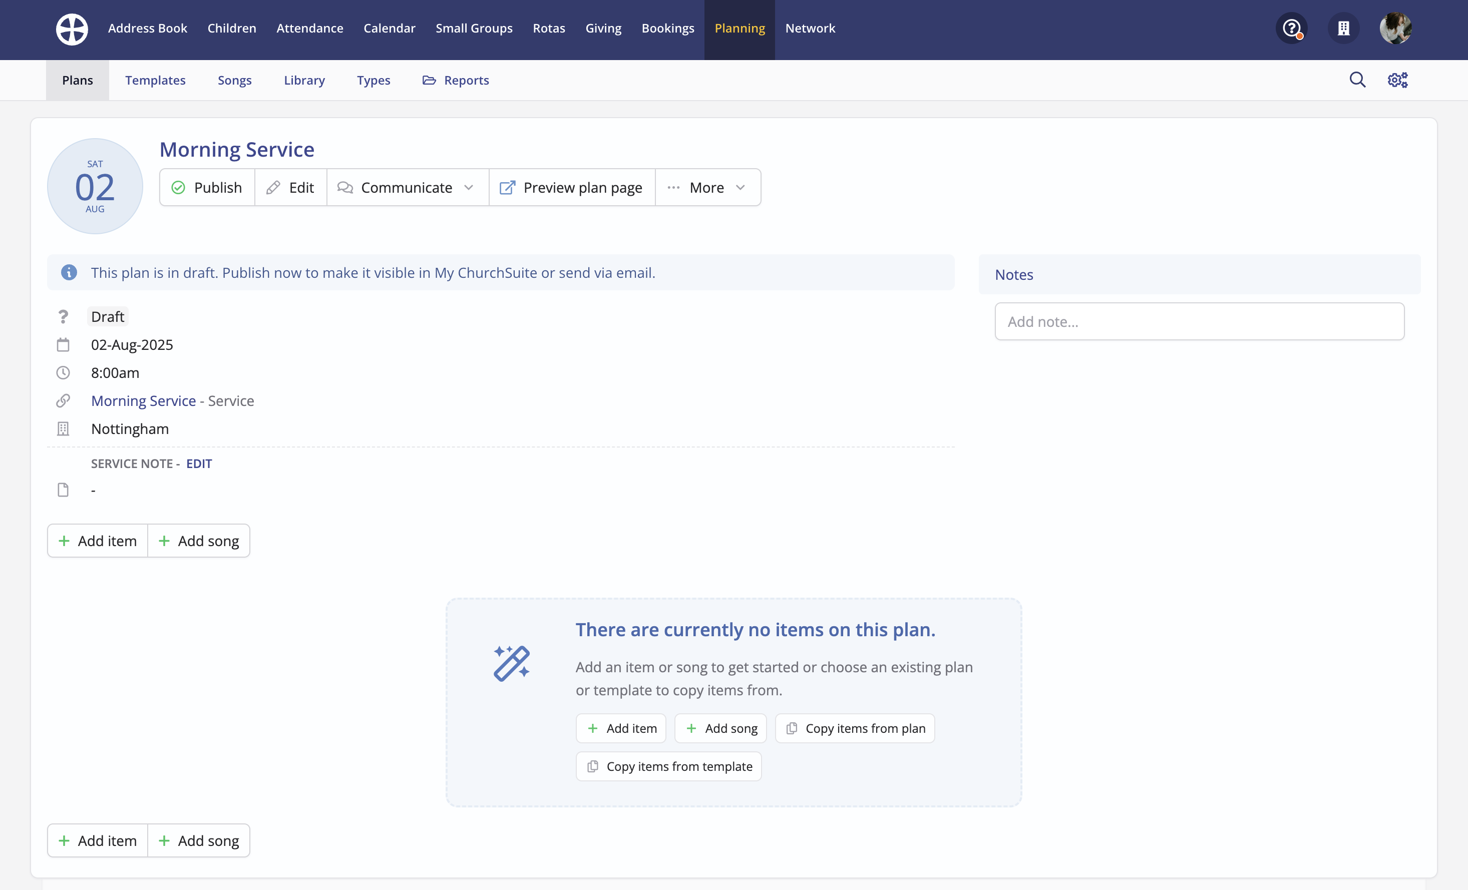This screenshot has width=1468, height=890.
Task: Click the magic wand icon in empty plan box
Action: click(512, 663)
